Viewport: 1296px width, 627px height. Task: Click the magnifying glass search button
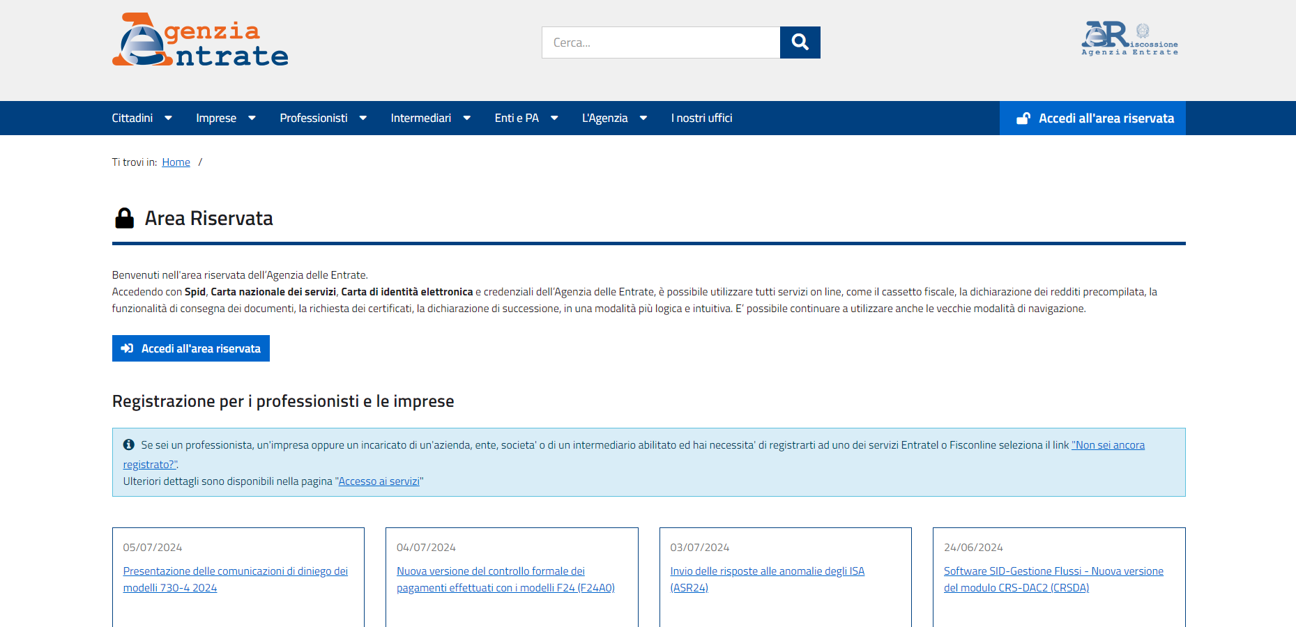click(800, 42)
